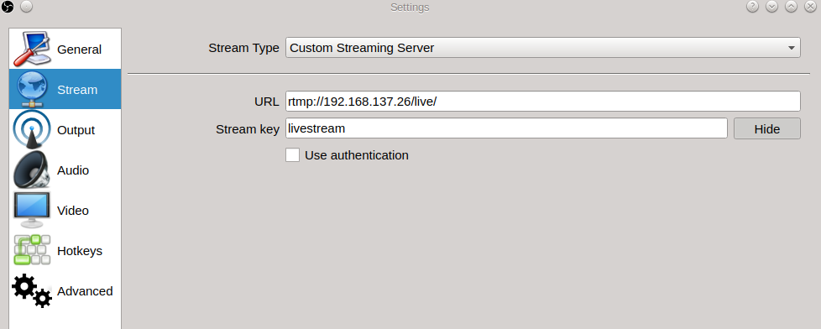Click the Audio speaker icon
The width and height of the screenshot is (821, 329).
pyautogui.click(x=32, y=170)
